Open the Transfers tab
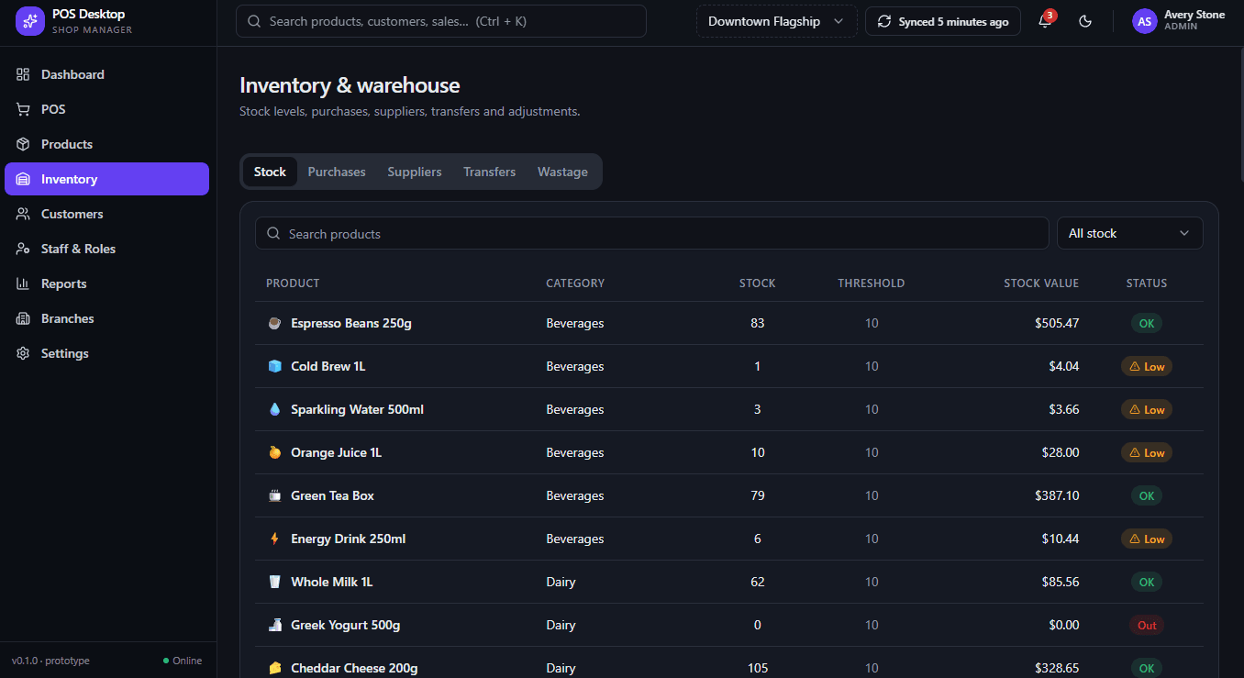 [x=489, y=172]
